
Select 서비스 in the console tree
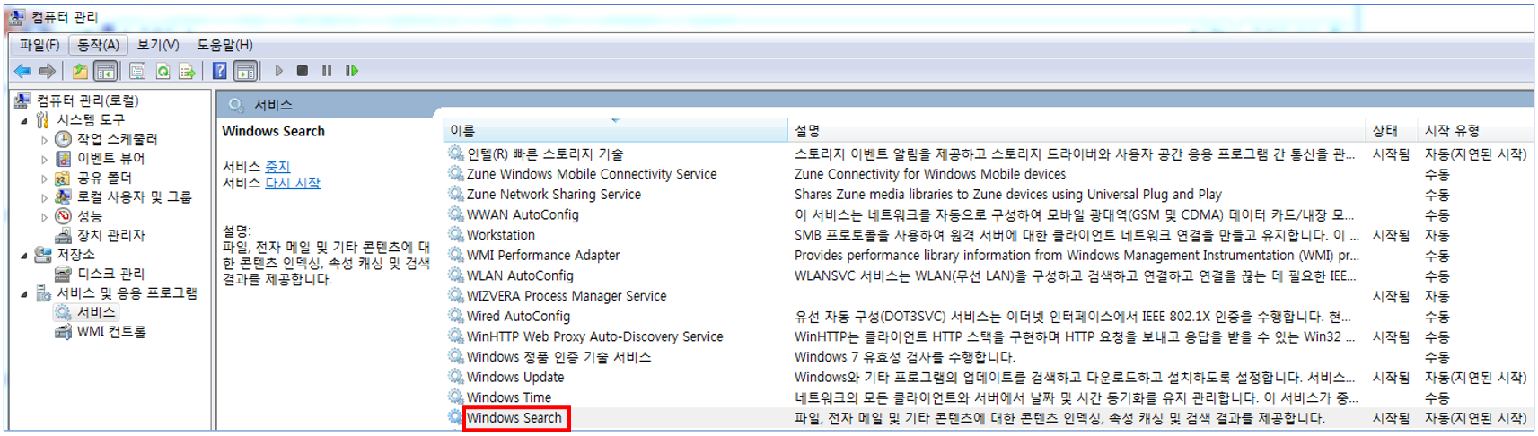[96, 312]
